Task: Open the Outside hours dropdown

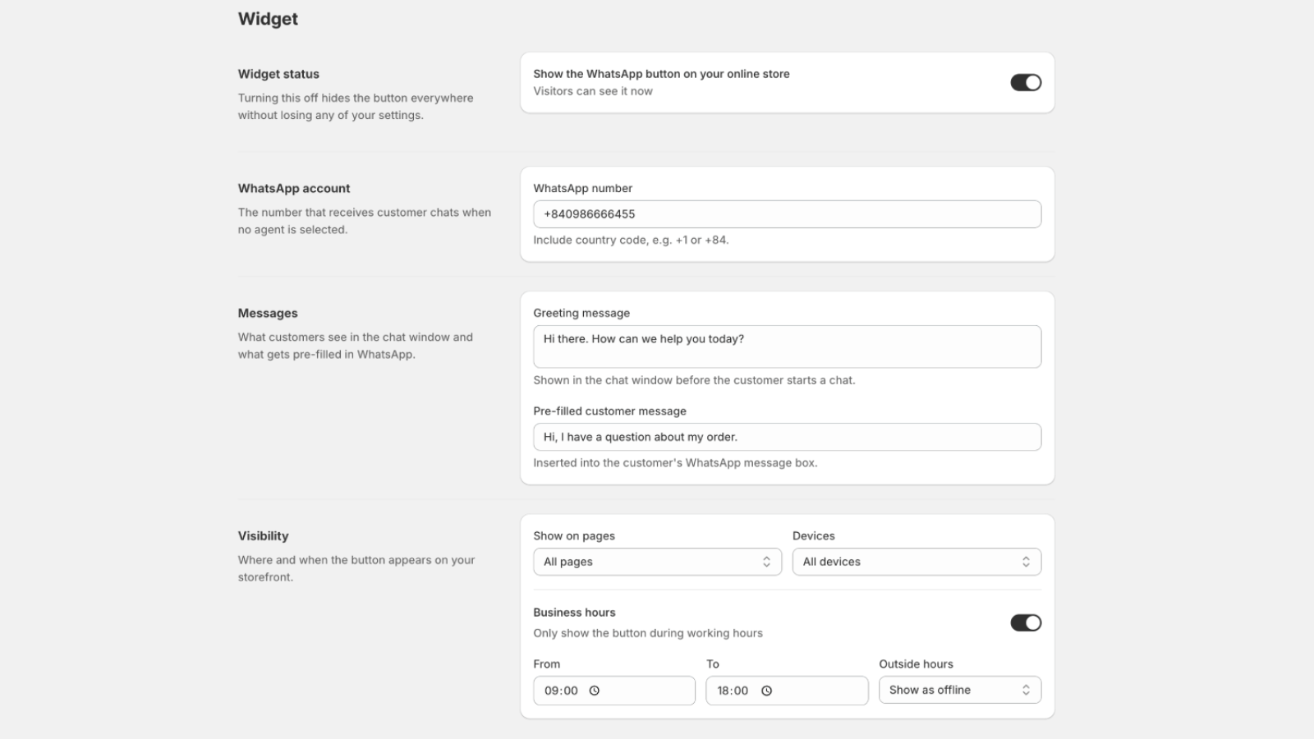Action: pos(960,690)
